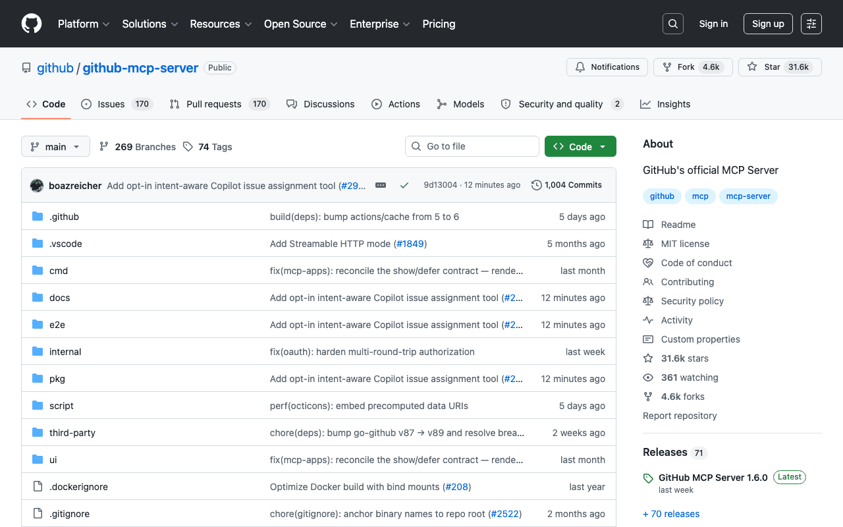Click the Sign in link

713,24
